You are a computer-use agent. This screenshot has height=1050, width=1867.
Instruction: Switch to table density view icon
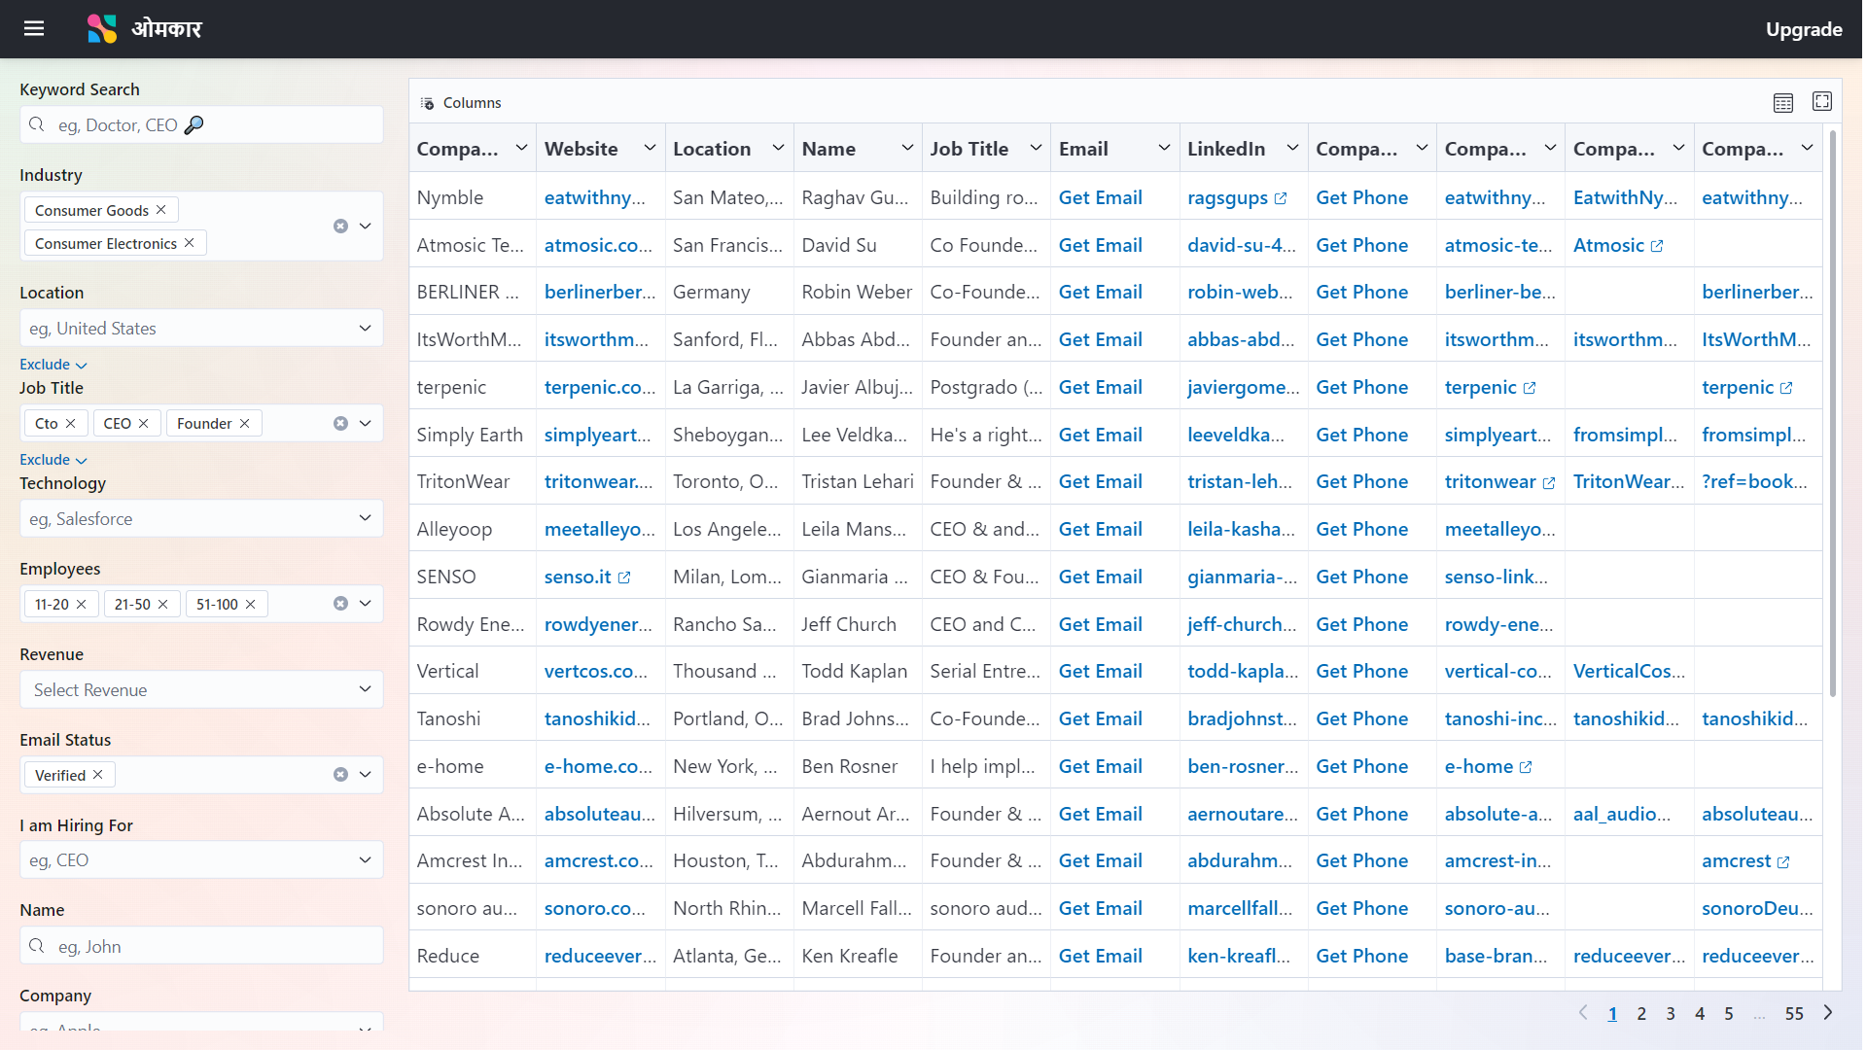click(x=1783, y=102)
